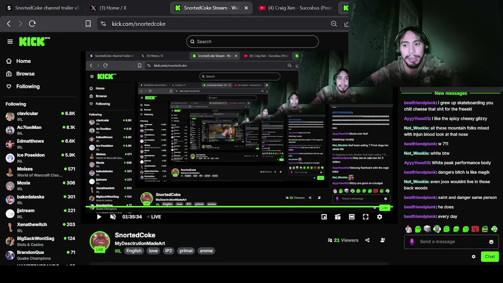Click the purple microphone icon in chat box

[412, 242]
